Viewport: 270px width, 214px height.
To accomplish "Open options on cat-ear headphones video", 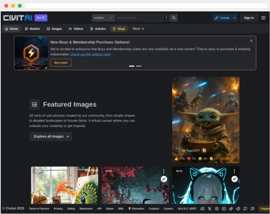I will point(234,171).
